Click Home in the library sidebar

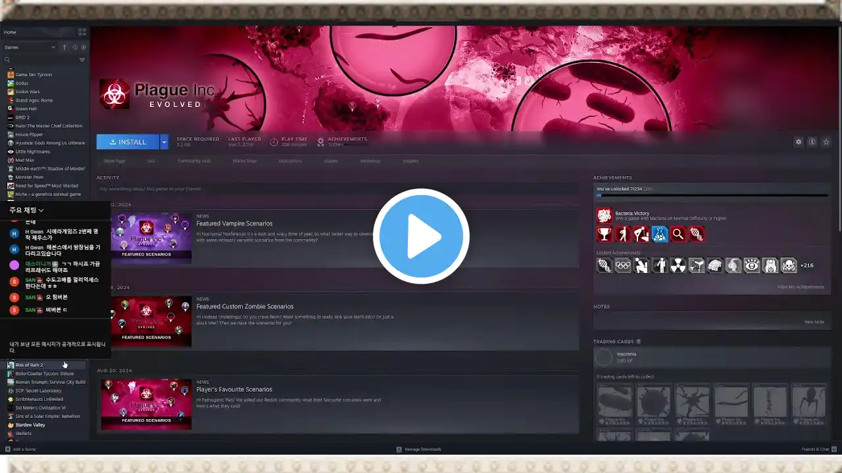point(10,32)
